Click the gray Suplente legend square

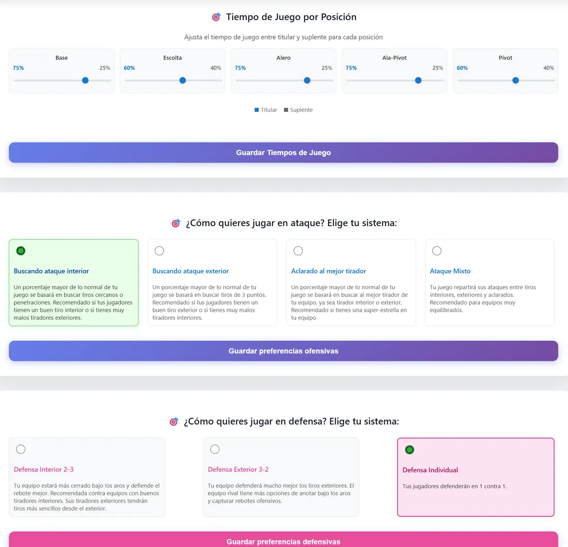286,110
